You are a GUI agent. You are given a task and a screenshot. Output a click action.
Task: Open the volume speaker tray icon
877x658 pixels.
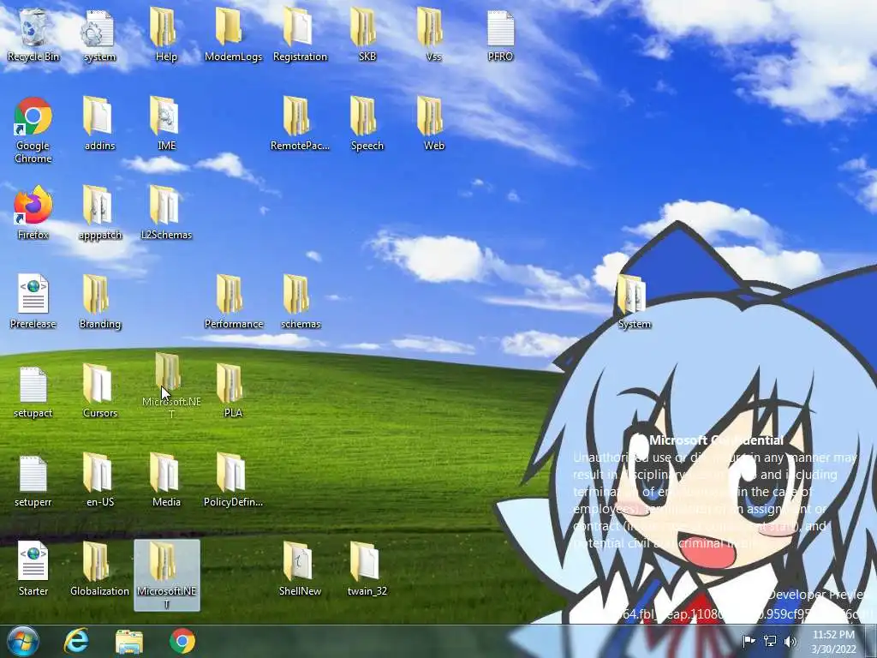pyautogui.click(x=790, y=641)
